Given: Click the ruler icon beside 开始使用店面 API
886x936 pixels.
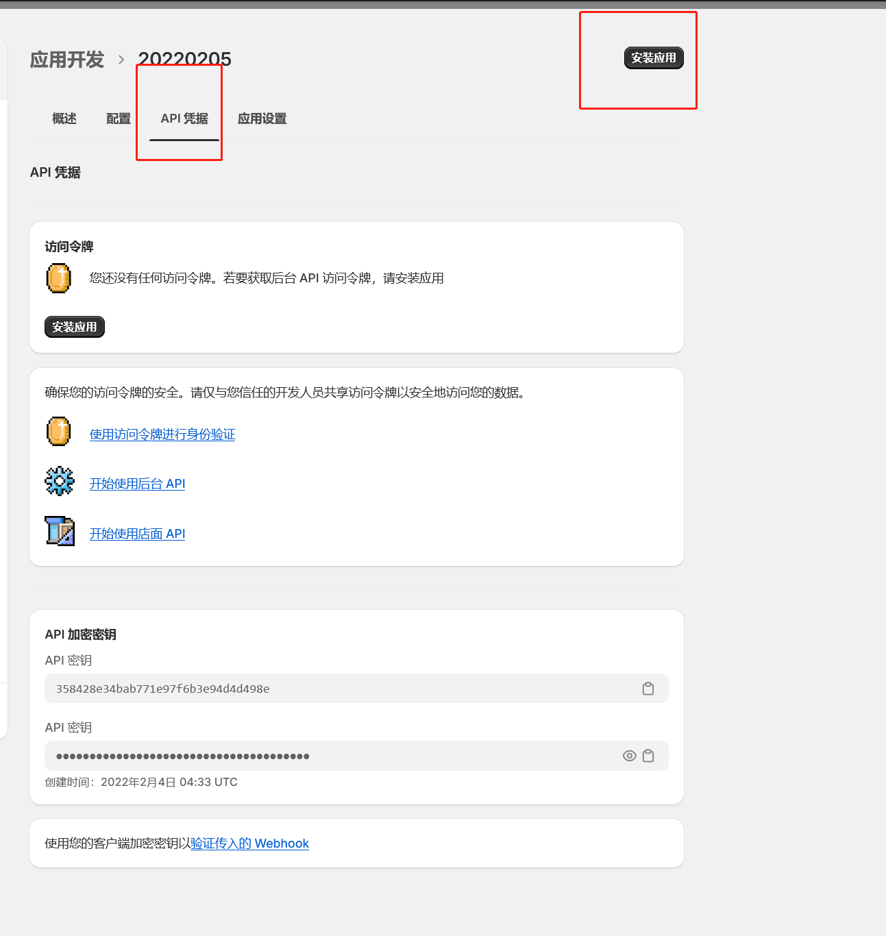Looking at the screenshot, I should (60, 531).
